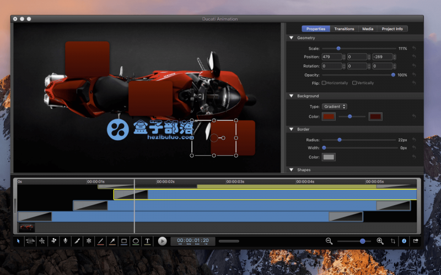The width and height of the screenshot is (441, 275).
Task: Collapse the Background section
Action: [x=292, y=96]
